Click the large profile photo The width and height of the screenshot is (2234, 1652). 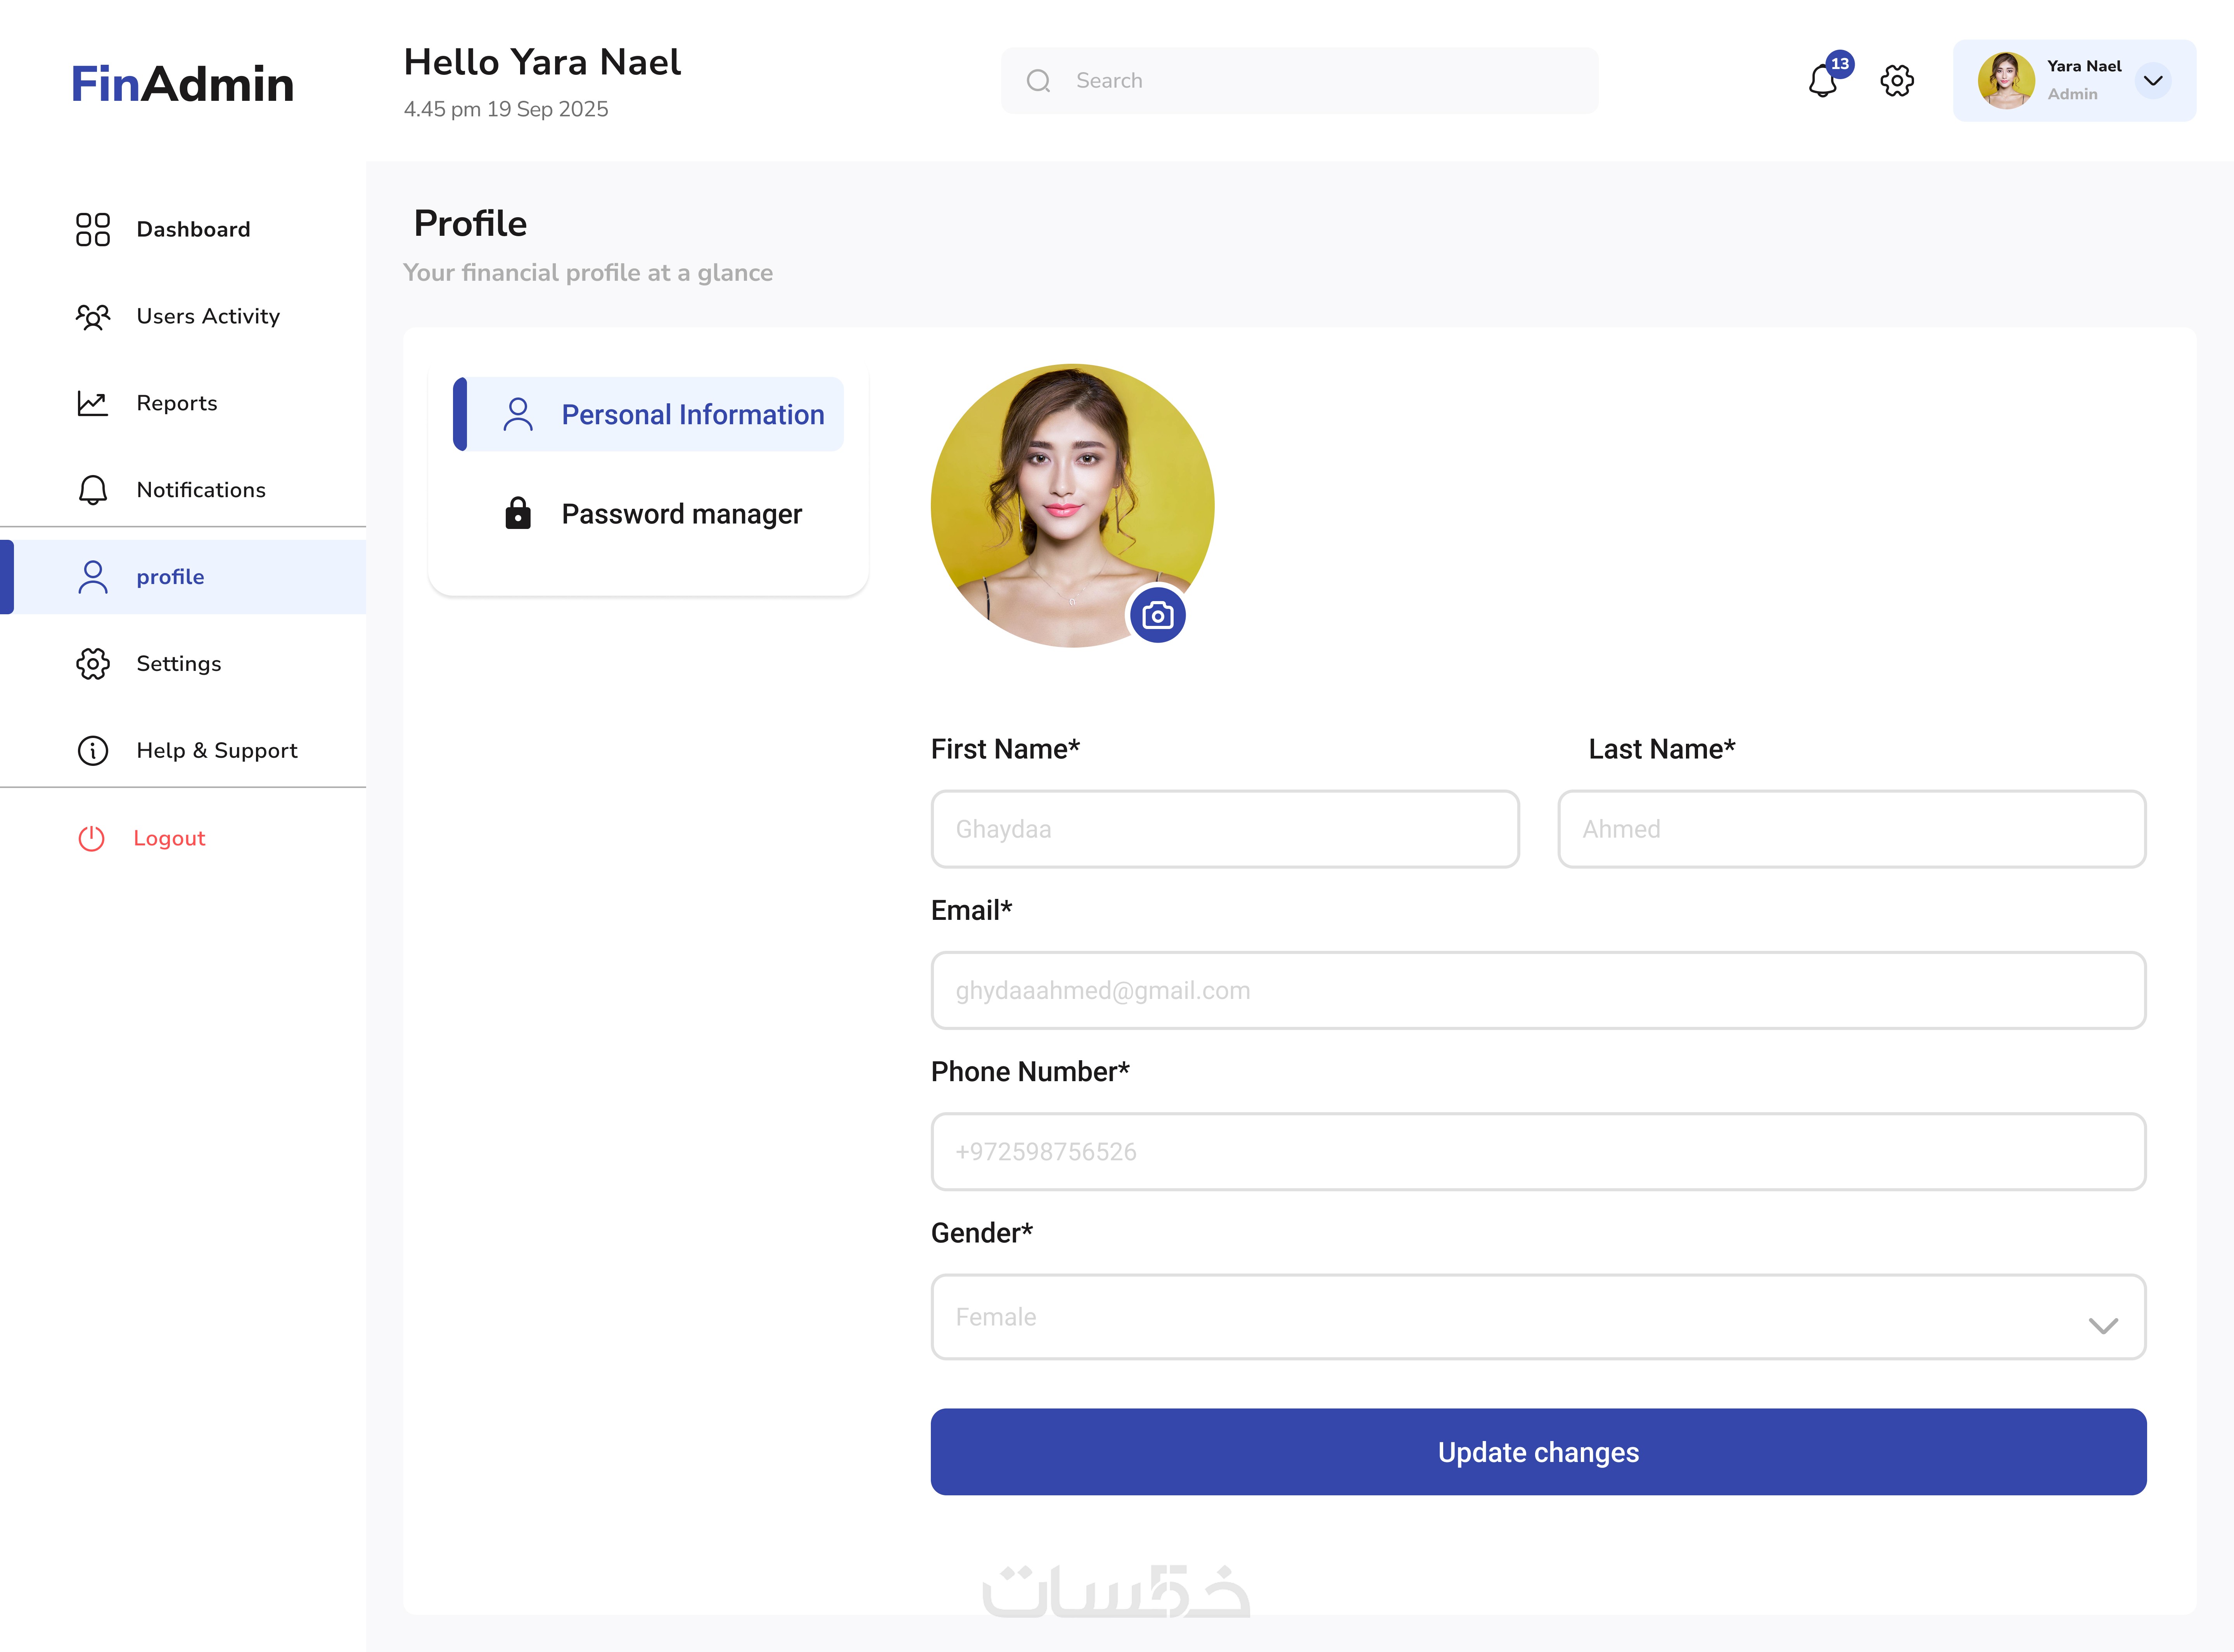click(1072, 505)
